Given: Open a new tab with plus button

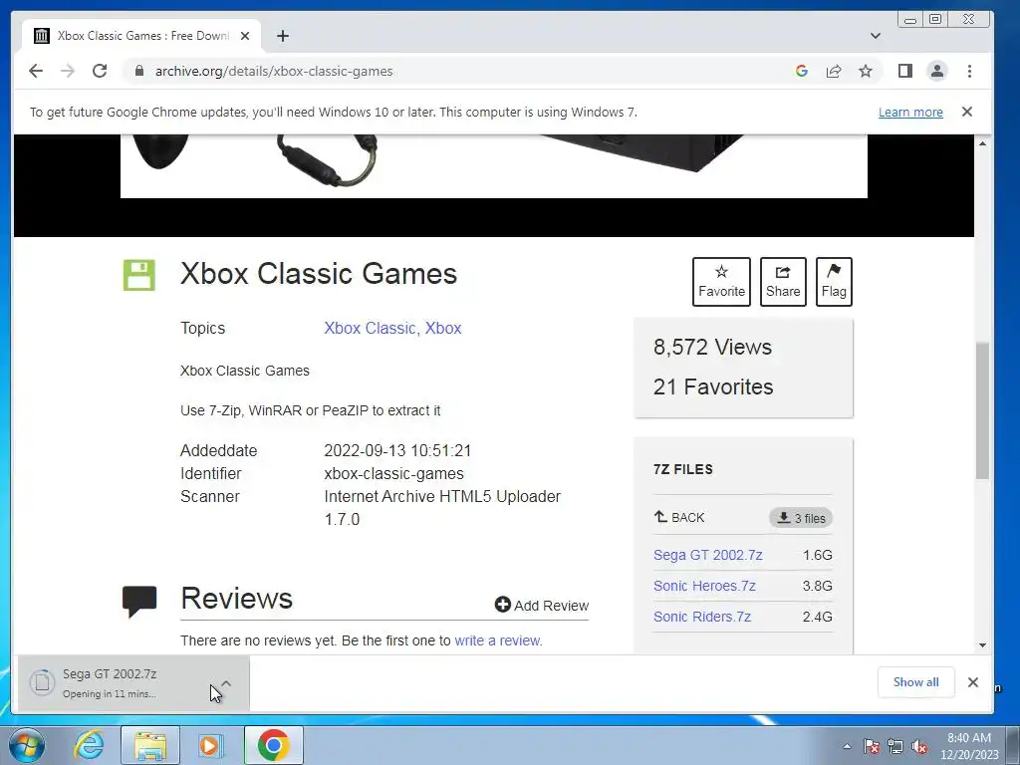Looking at the screenshot, I should pyautogui.click(x=282, y=36).
